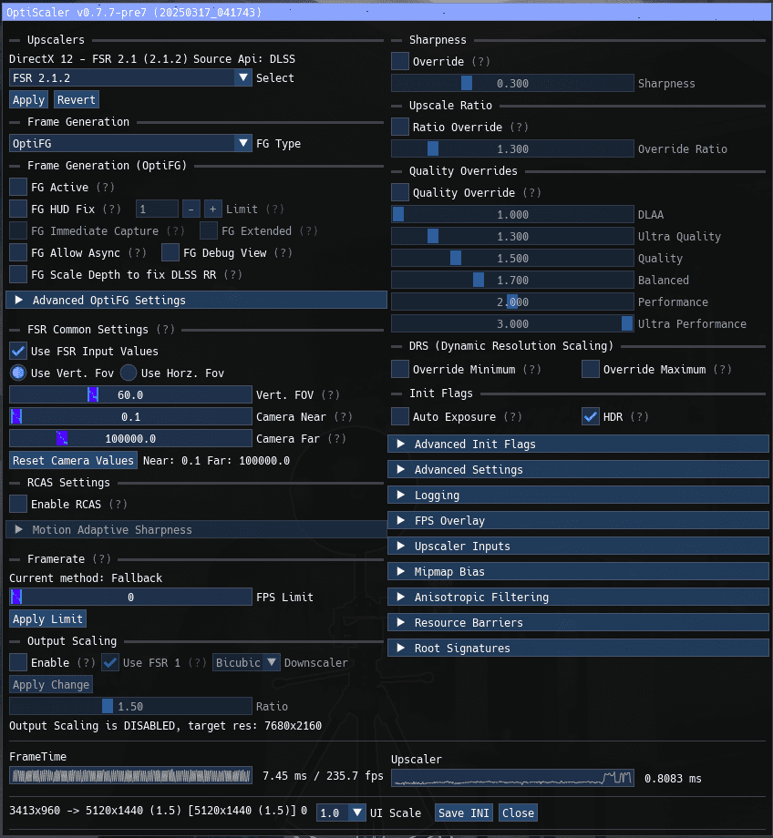Expand Advanced OptiFG Settings section

(196, 300)
